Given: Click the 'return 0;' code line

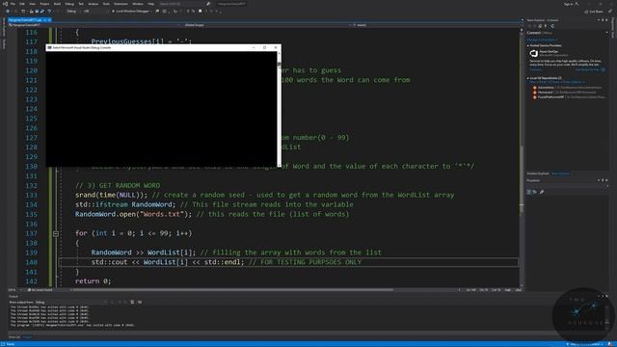Looking at the screenshot, I should pos(94,281).
